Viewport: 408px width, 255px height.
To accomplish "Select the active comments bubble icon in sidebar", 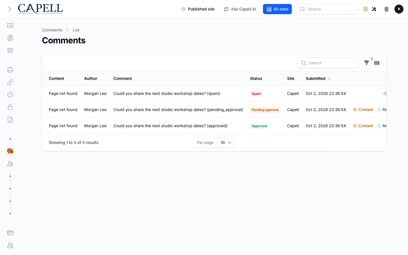I will 10,151.
